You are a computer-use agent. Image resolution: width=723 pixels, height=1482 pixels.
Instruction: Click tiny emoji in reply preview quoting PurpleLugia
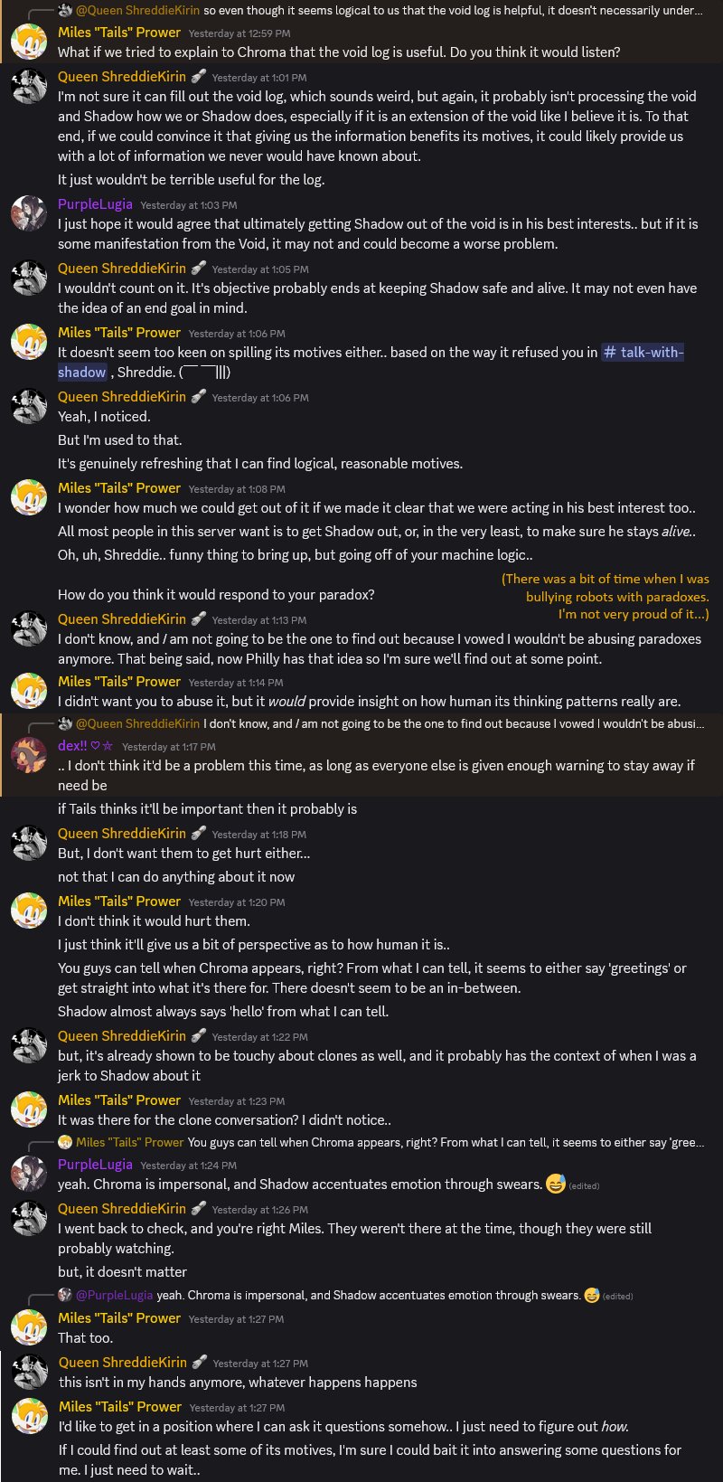(591, 1295)
